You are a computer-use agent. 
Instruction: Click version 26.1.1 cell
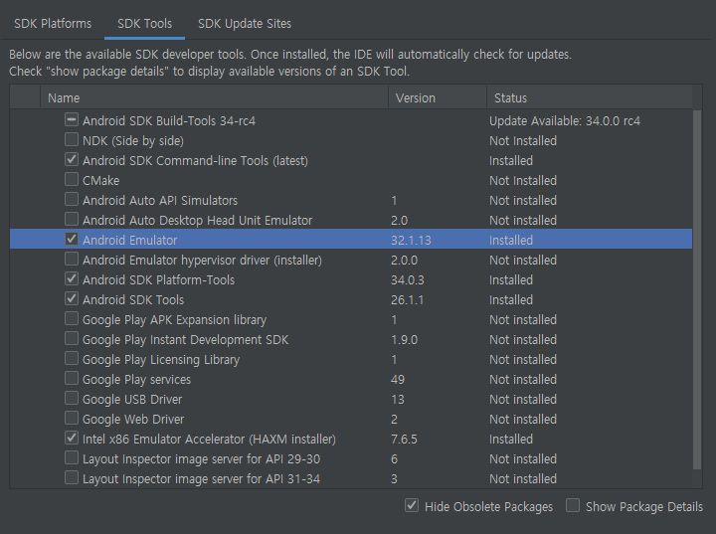408,299
